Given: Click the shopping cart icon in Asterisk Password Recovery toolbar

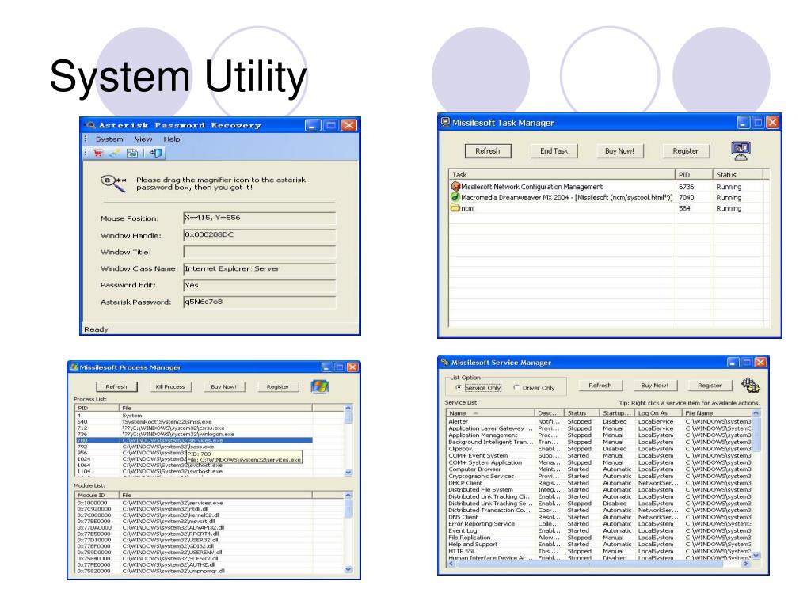Looking at the screenshot, I should coord(98,153).
